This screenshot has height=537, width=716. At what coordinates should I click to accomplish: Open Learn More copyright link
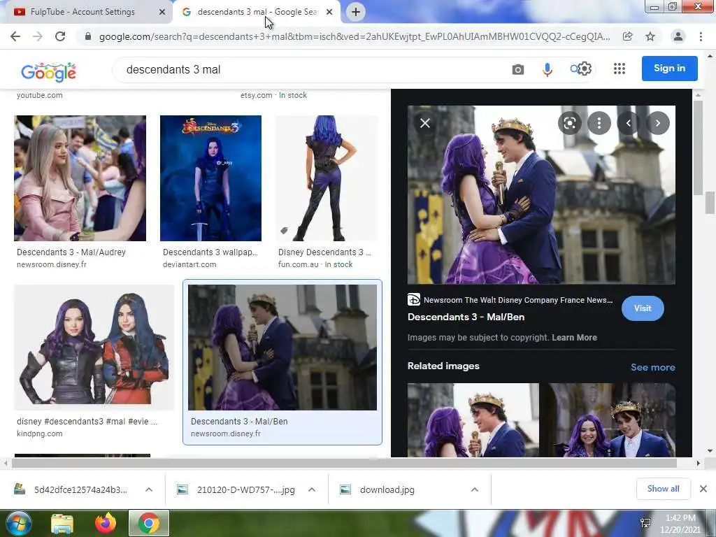575,338
